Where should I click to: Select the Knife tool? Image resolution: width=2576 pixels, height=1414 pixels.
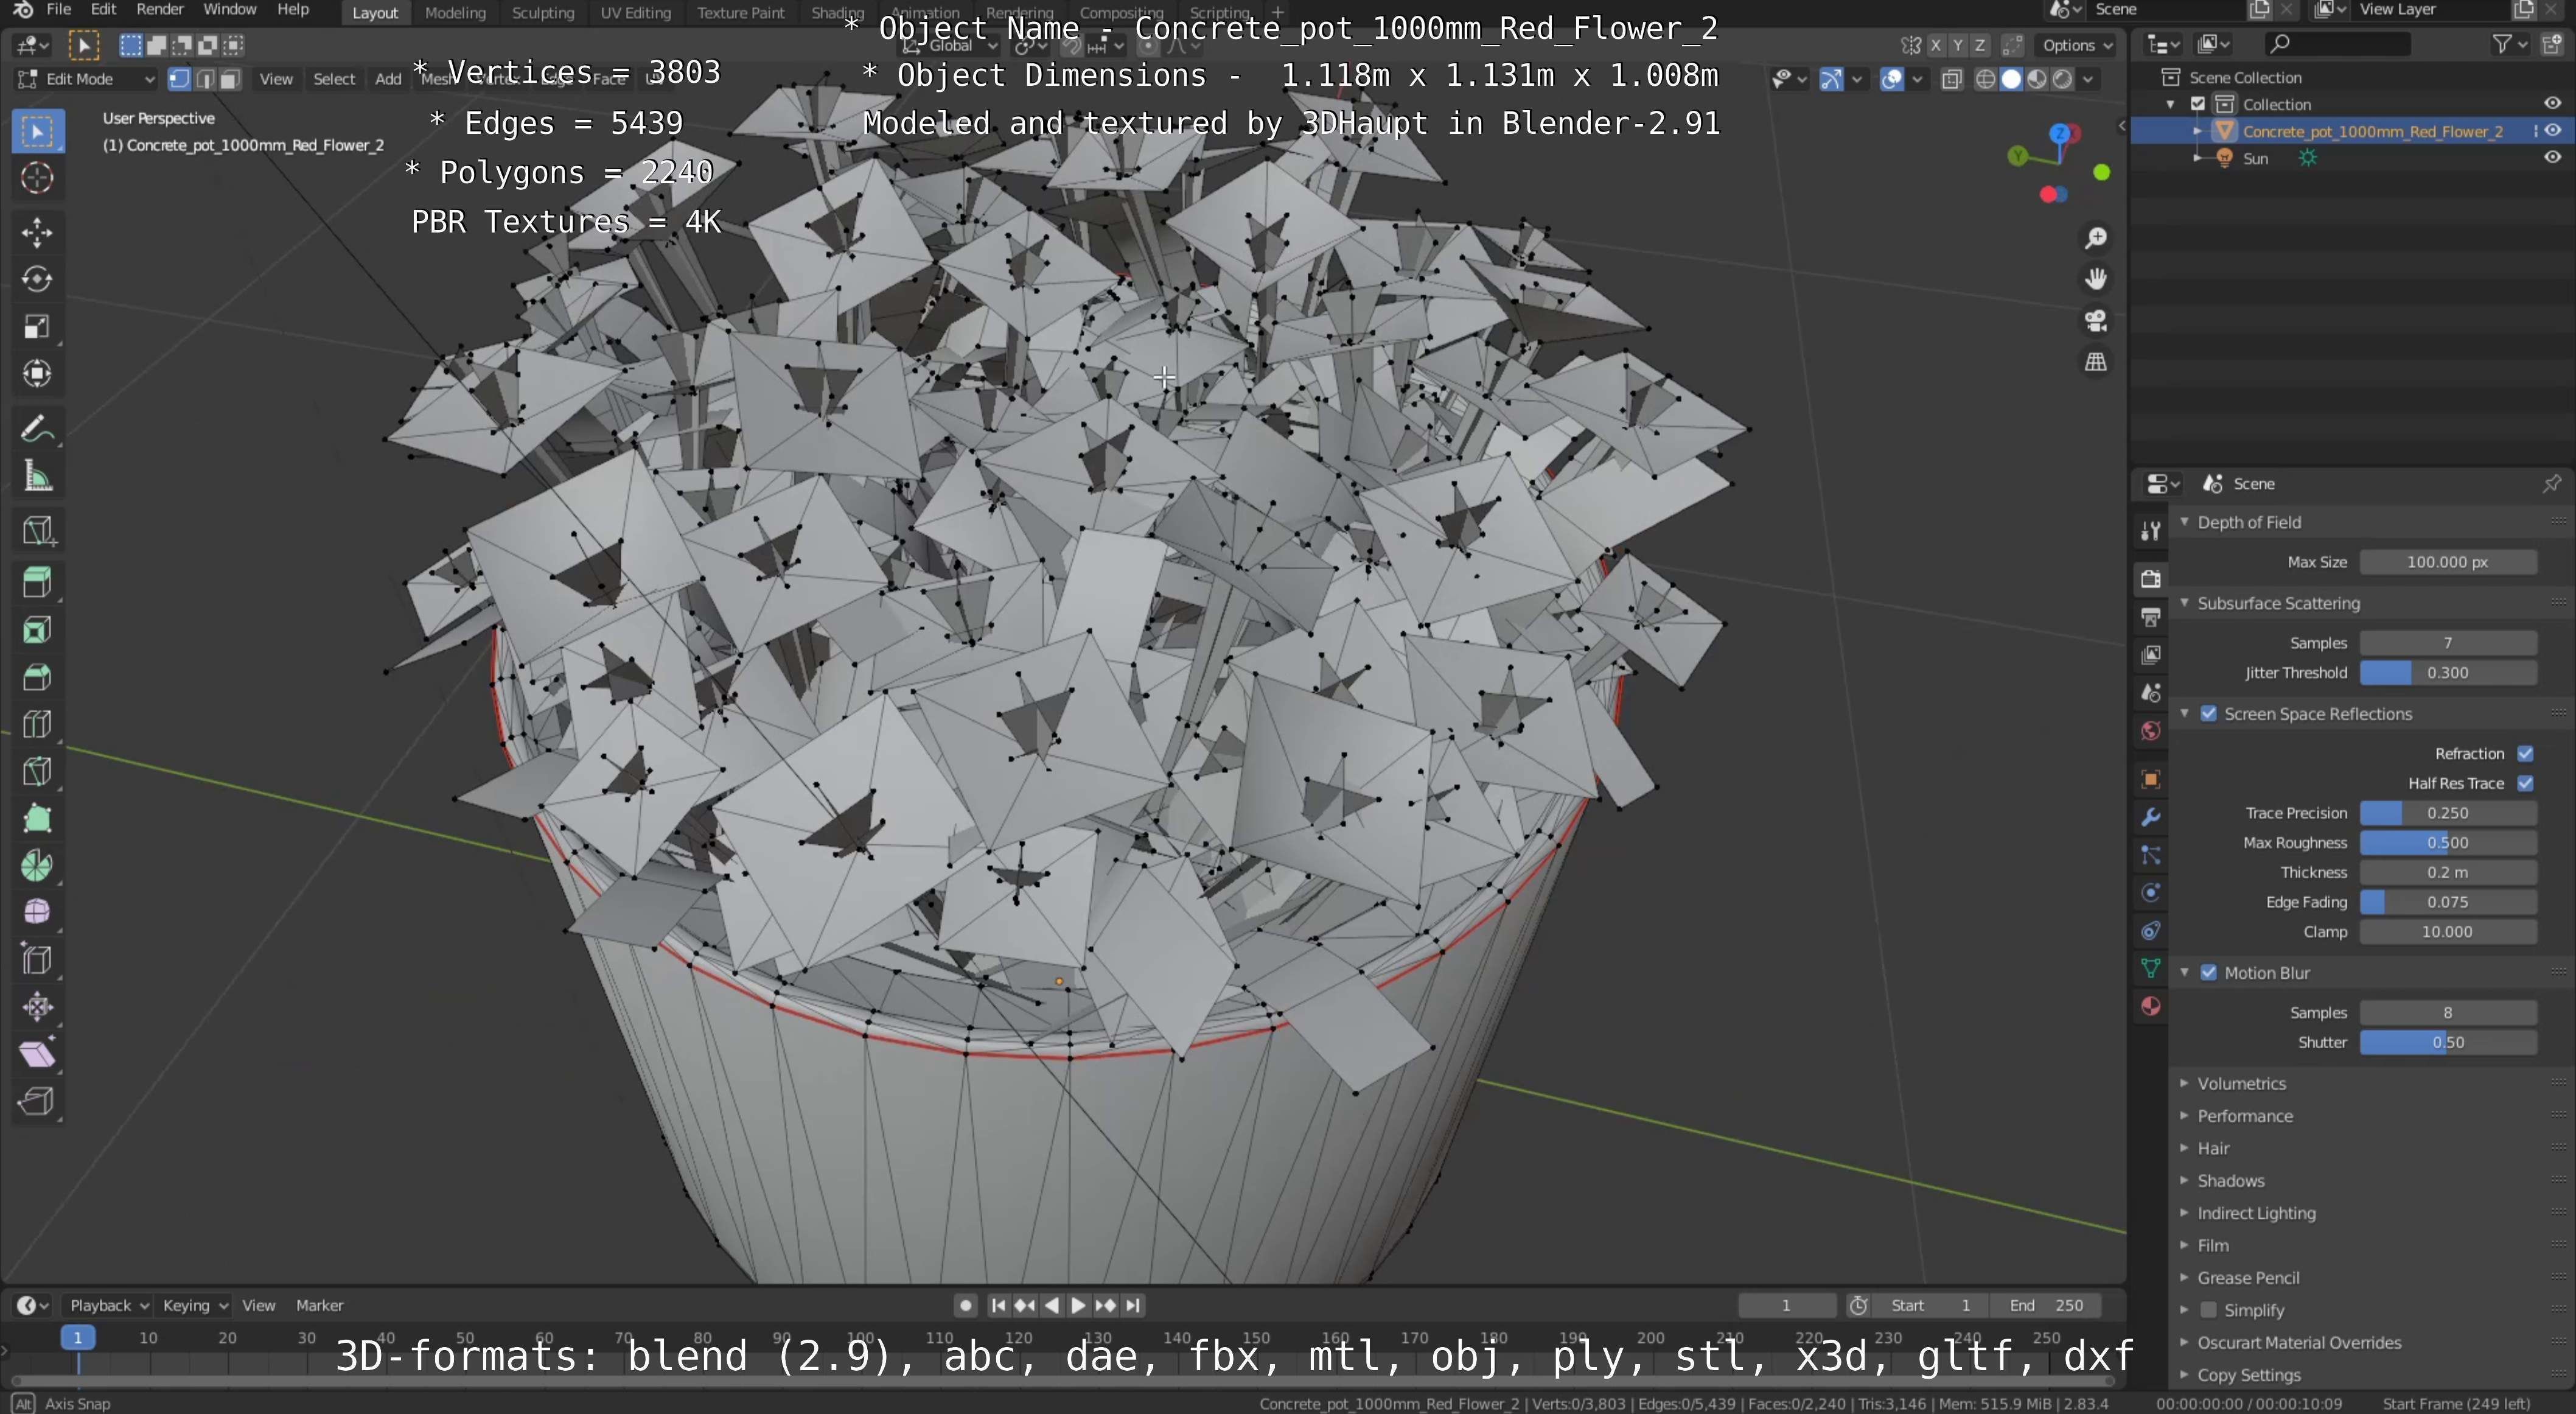click(37, 771)
